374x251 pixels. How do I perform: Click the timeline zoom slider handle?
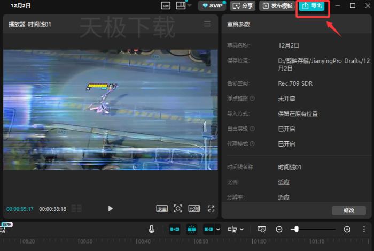point(296,229)
